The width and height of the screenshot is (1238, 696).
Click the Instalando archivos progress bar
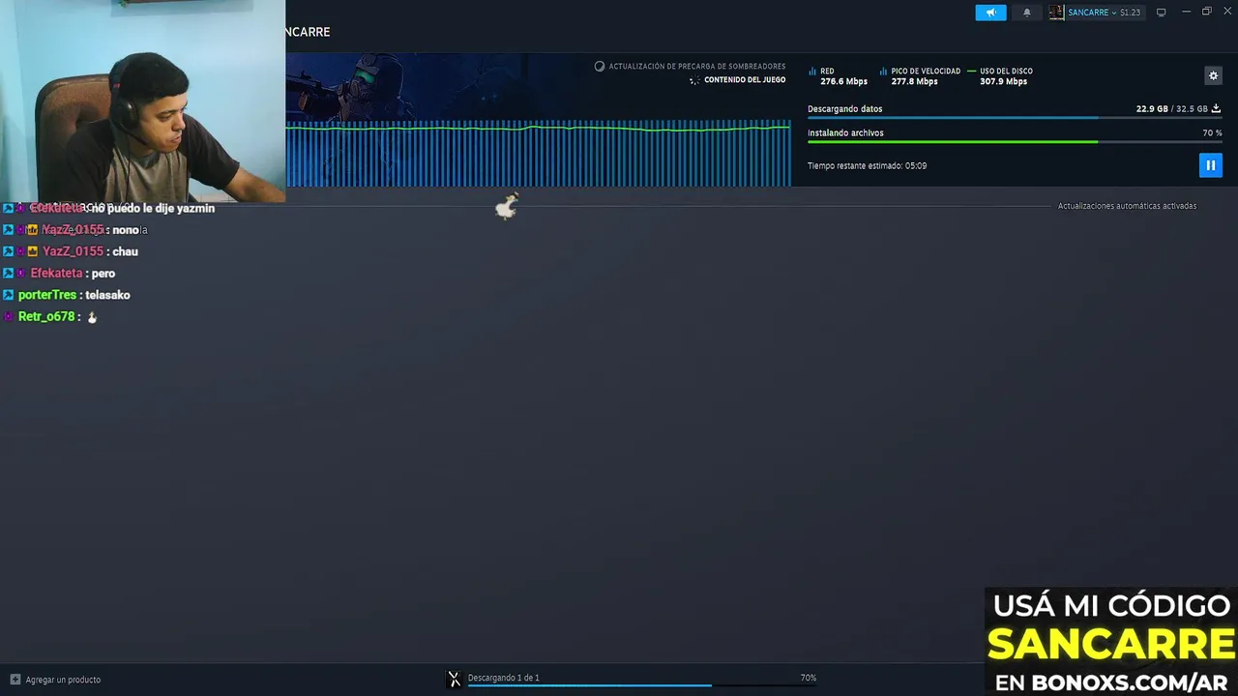(x=1015, y=142)
